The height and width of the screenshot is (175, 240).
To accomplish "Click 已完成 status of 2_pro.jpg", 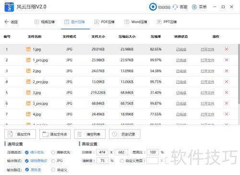I will [181, 82].
